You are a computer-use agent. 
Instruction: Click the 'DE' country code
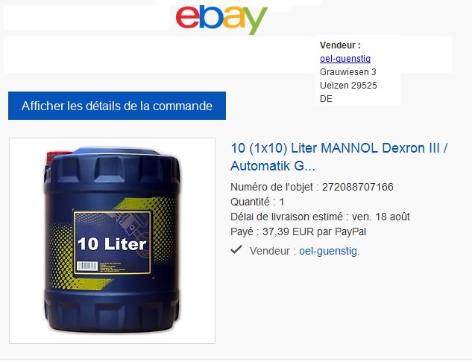tap(326, 99)
